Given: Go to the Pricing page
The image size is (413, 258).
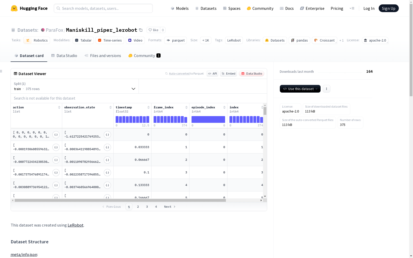Looking at the screenshot, I should [337, 8].
